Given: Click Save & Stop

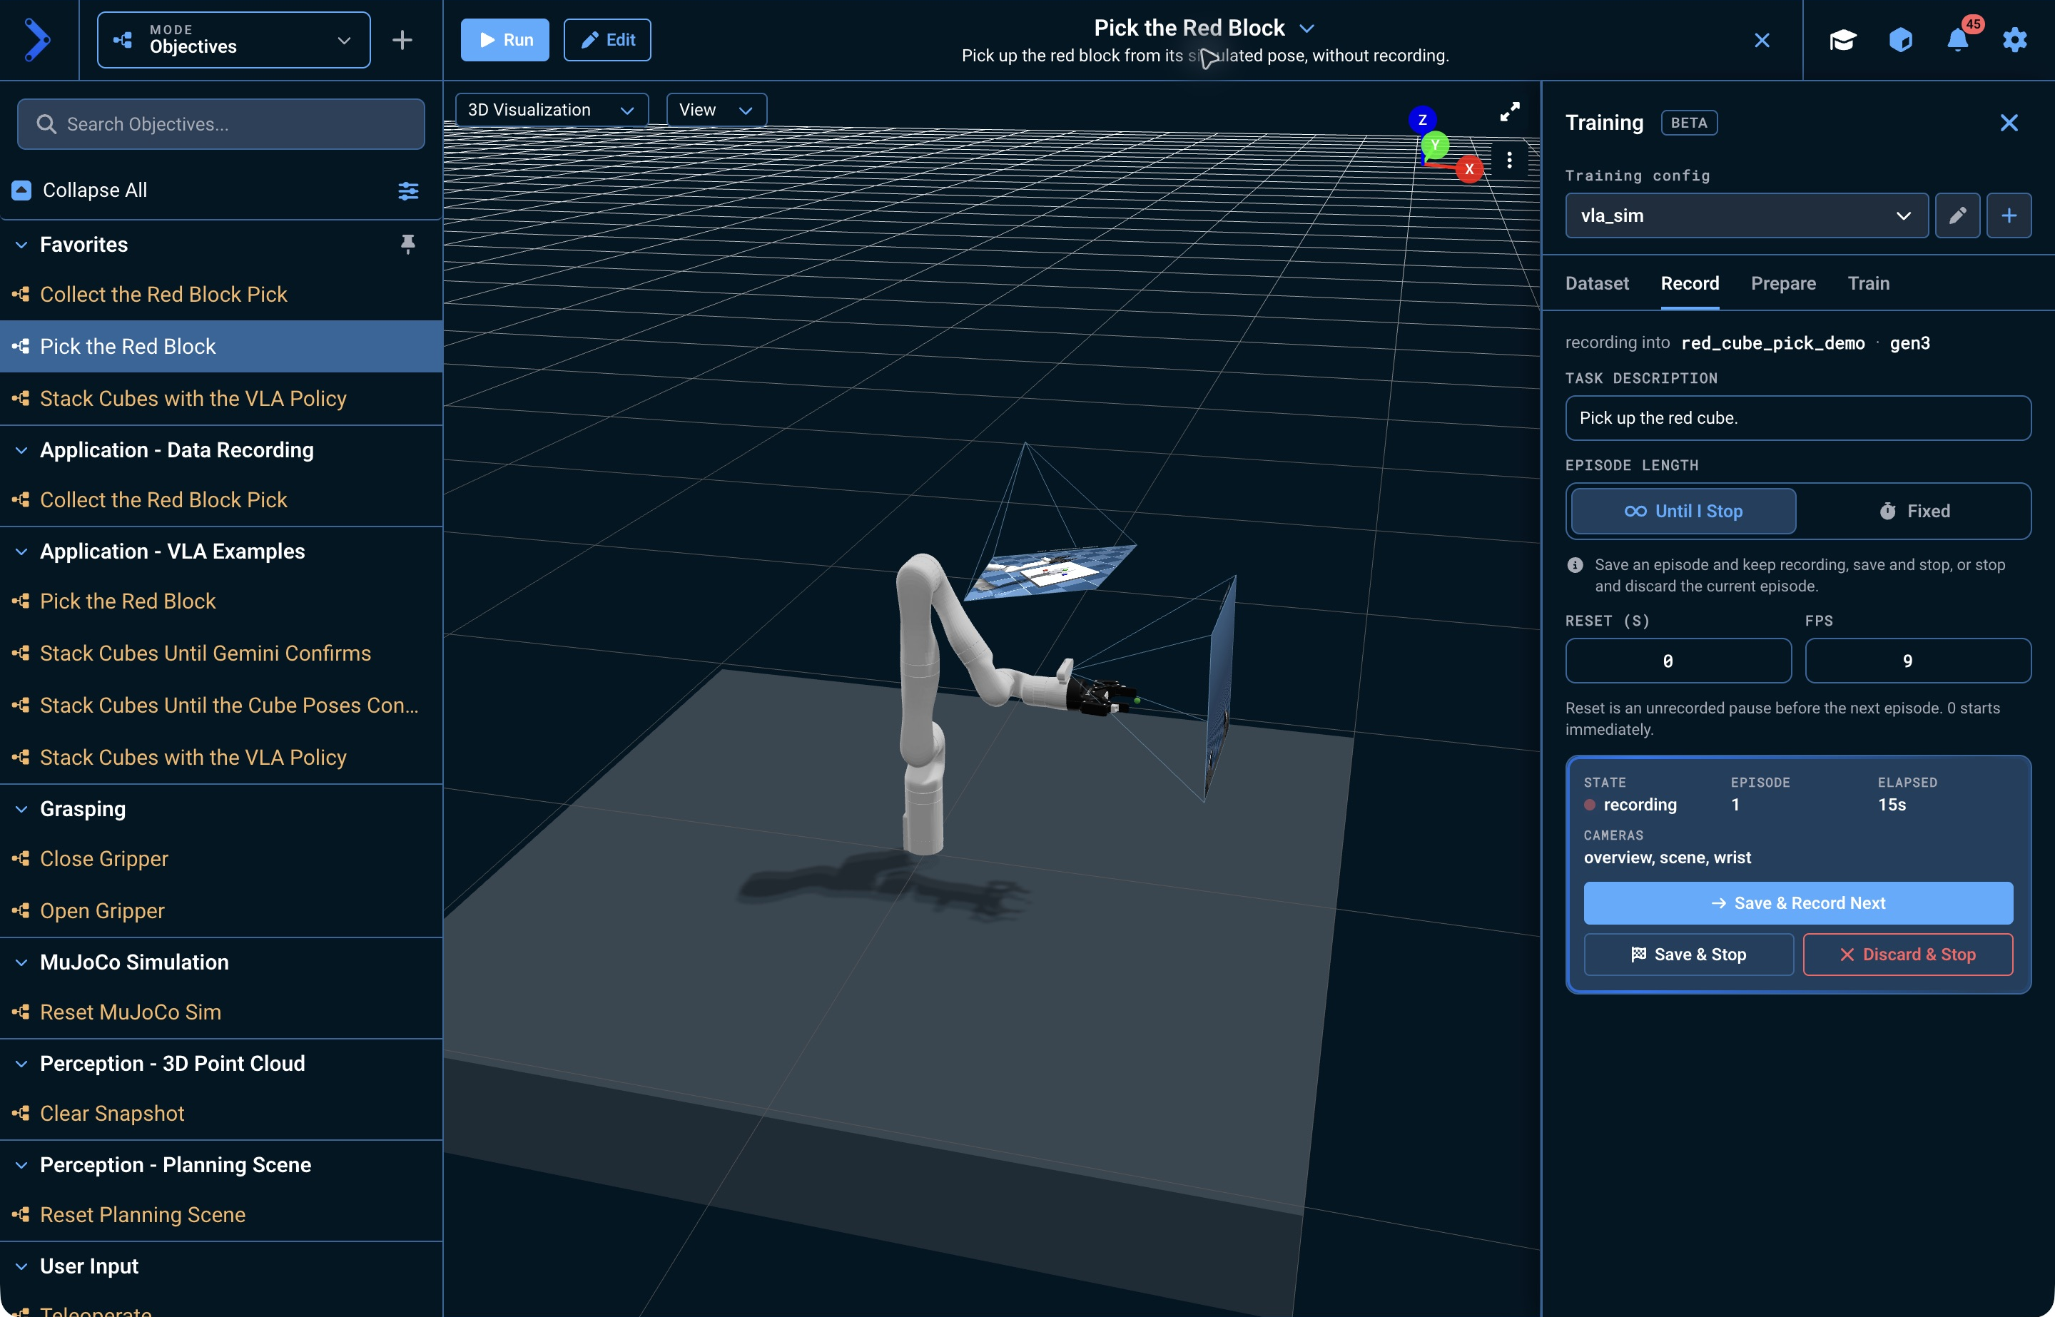Looking at the screenshot, I should click(1688, 955).
